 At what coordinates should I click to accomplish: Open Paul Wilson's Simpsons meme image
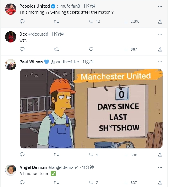pyautogui.click(x=91, y=109)
